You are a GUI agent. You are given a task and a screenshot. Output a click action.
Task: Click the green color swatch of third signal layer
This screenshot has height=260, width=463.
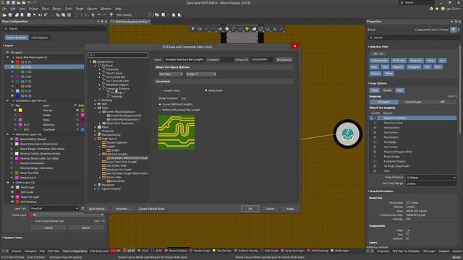[x=17, y=71]
